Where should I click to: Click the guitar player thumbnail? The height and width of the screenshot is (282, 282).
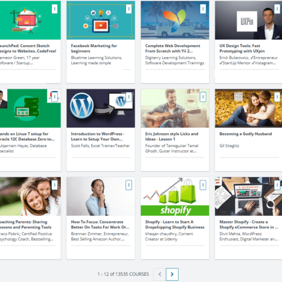[175, 108]
